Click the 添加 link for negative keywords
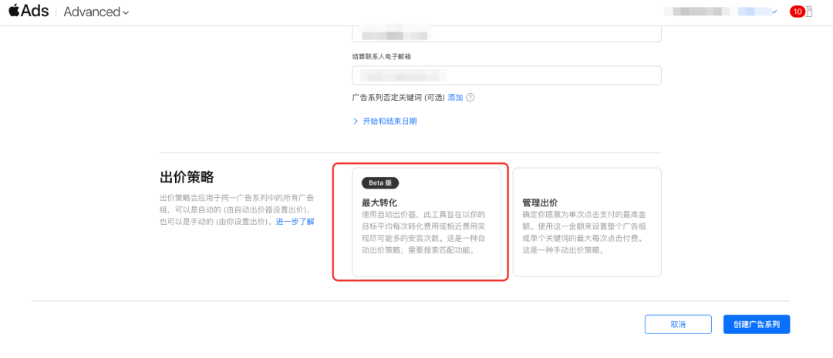Screen dimensions: 833x358 [x=455, y=98]
